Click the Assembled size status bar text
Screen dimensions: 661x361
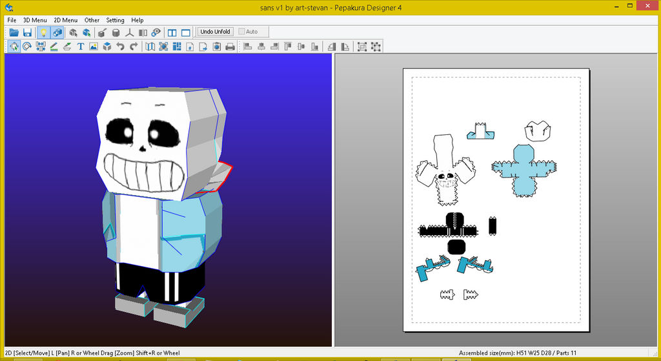pos(517,353)
